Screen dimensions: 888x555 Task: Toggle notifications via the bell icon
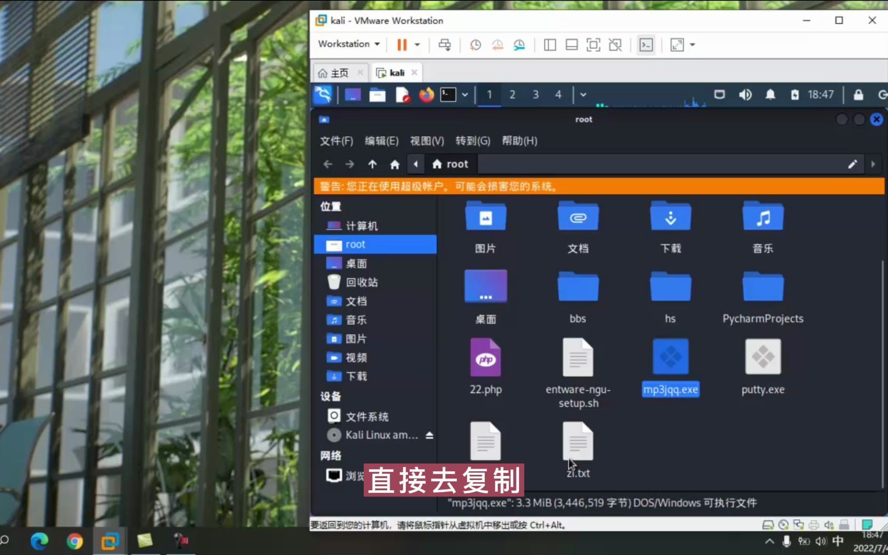coord(770,95)
